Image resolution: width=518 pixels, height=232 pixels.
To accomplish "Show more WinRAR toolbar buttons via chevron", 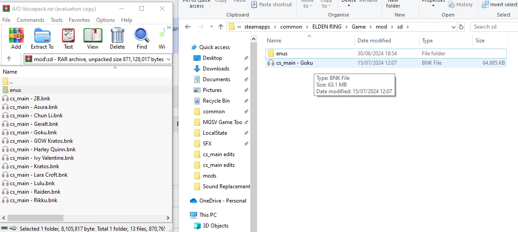I will click(169, 28).
